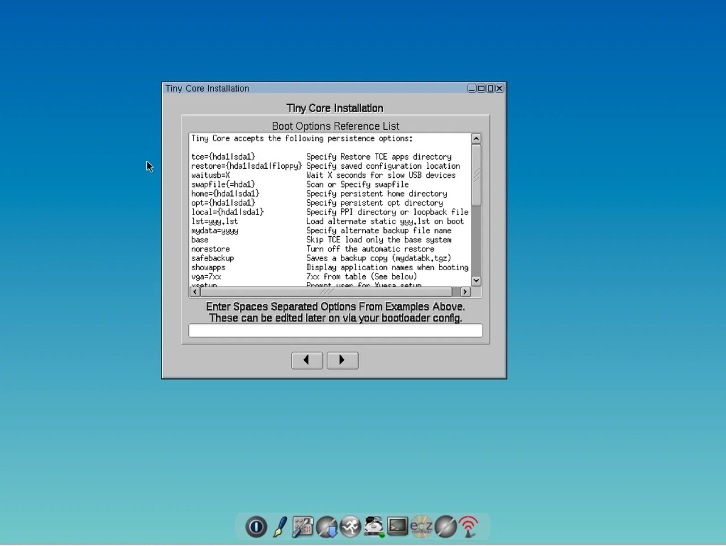Close the Tiny Core Installation window
Viewport: 726px width, 546px height.
pyautogui.click(x=500, y=88)
